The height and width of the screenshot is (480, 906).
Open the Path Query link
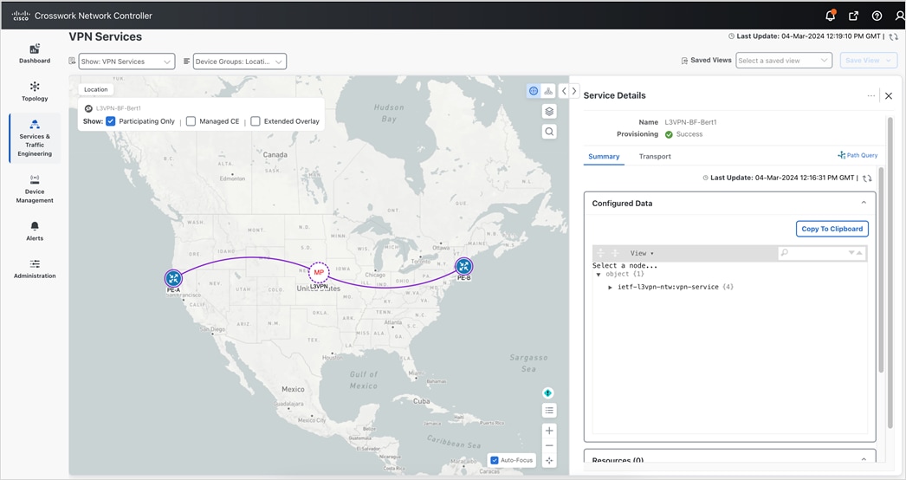(857, 155)
